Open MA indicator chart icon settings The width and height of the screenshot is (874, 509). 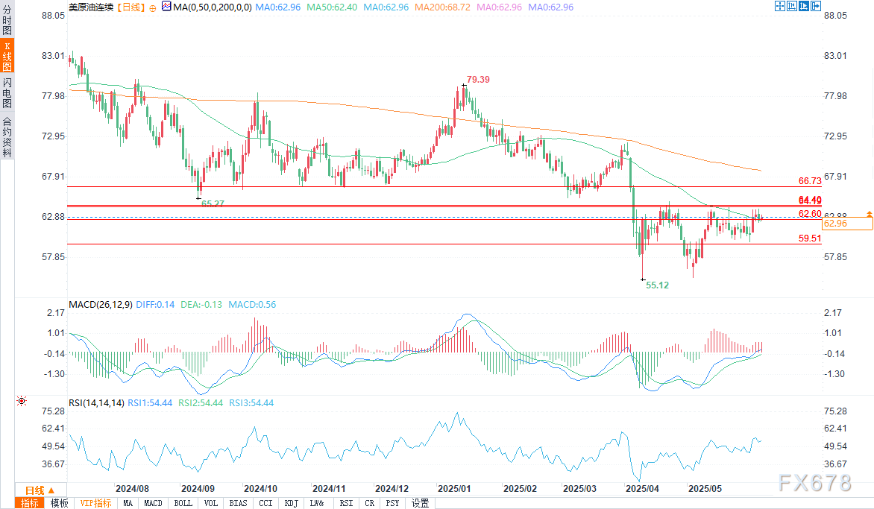point(165,7)
